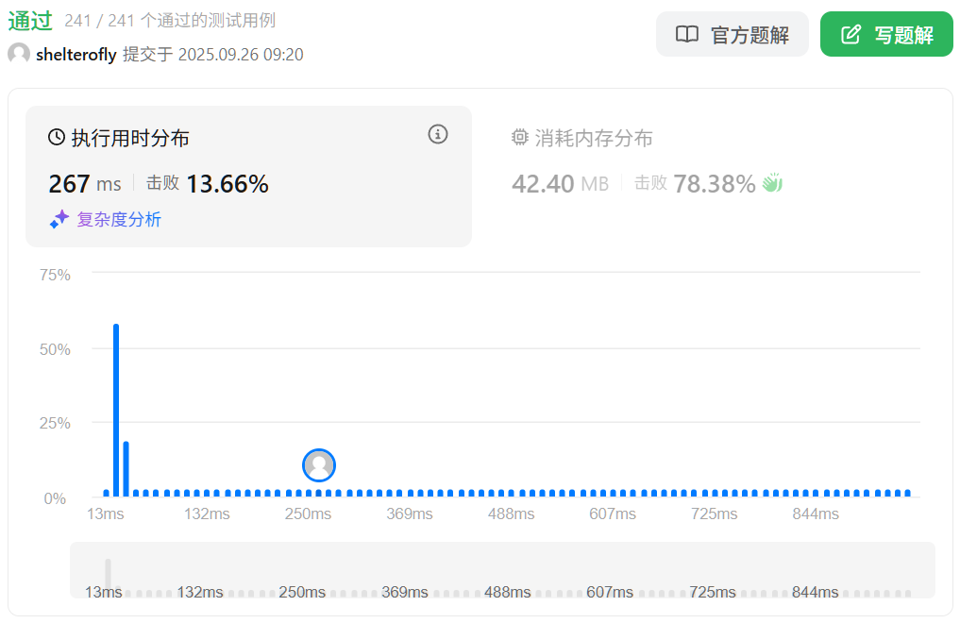
Task: Click the 78.38% memory beat percentage
Action: point(715,183)
